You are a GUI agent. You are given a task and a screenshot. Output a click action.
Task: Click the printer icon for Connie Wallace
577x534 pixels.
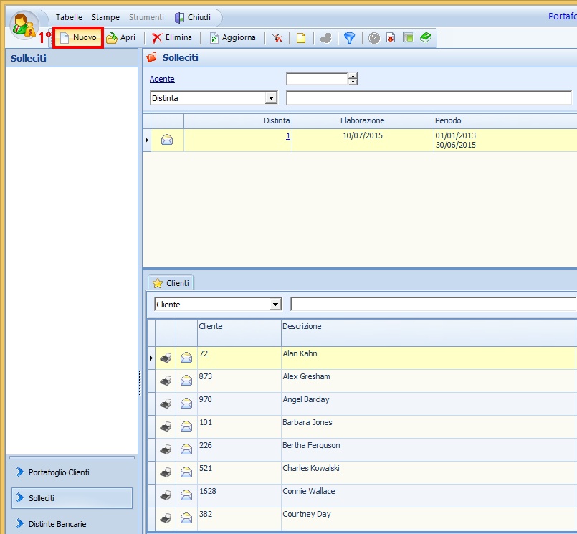166,495
